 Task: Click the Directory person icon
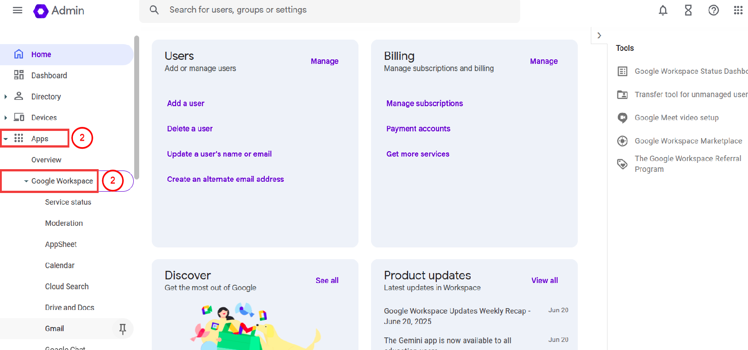(19, 96)
